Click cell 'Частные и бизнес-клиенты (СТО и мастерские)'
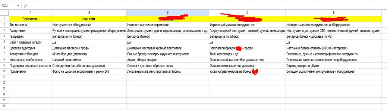The image size is (387, 110). pyautogui.click(x=334, y=48)
